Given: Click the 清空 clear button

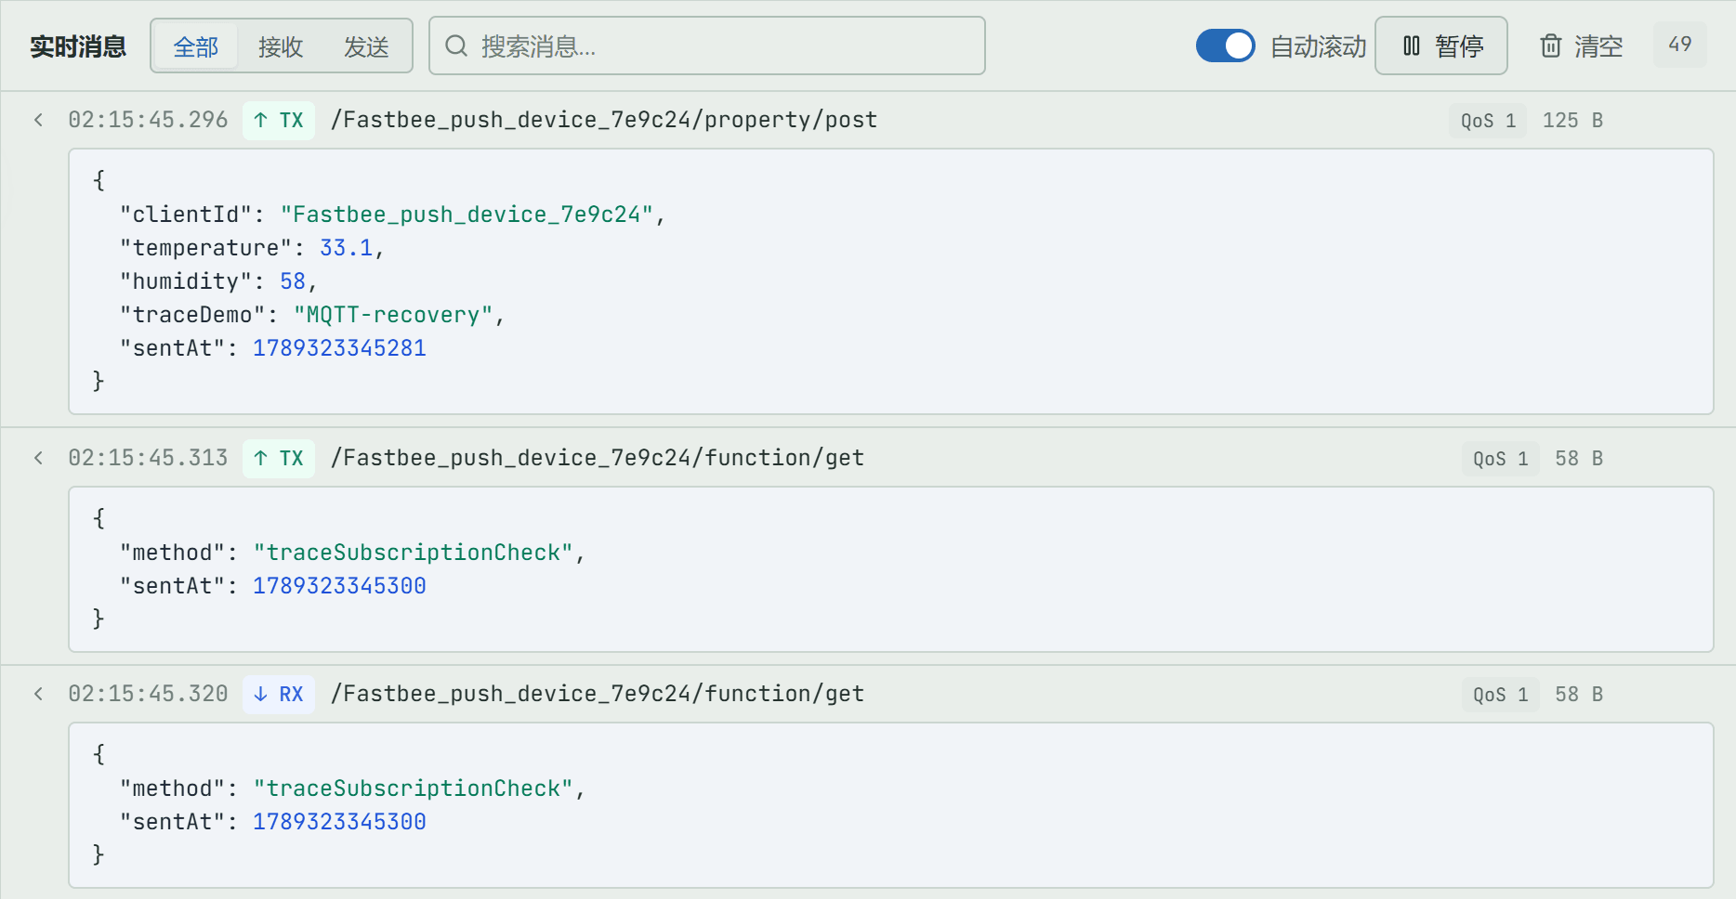Looking at the screenshot, I should (x=1581, y=46).
